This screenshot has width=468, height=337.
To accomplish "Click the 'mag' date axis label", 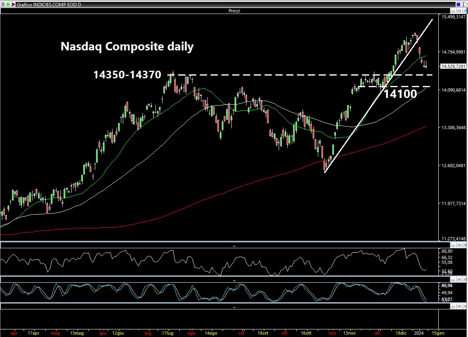I will 55,333.
